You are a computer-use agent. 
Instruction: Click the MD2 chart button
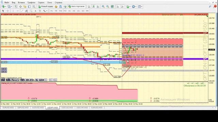(55, 80)
